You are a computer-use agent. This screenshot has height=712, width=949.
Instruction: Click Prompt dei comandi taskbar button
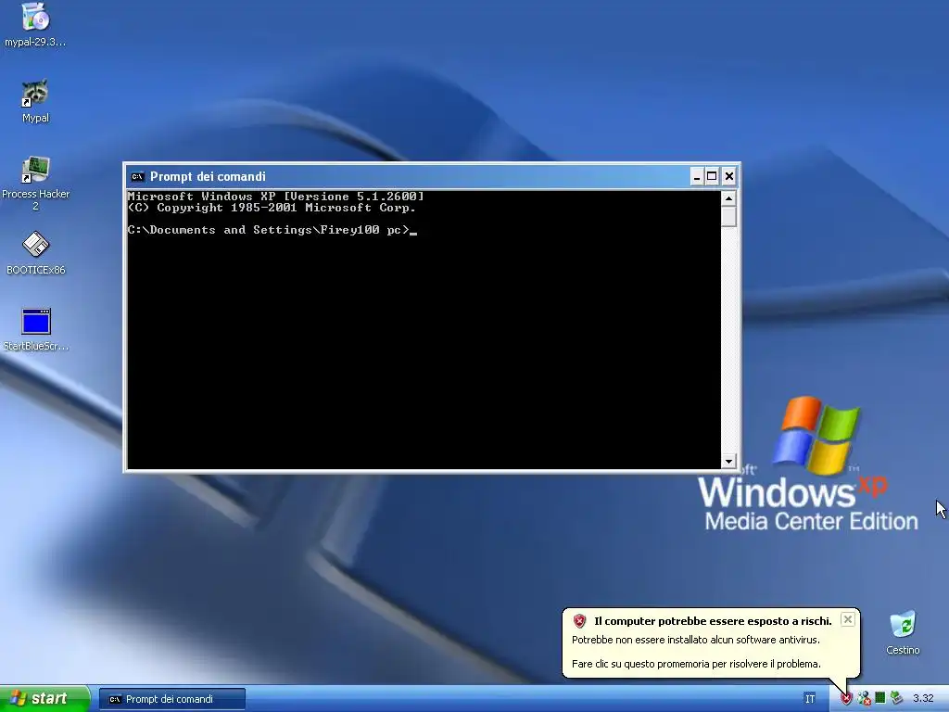point(171,699)
